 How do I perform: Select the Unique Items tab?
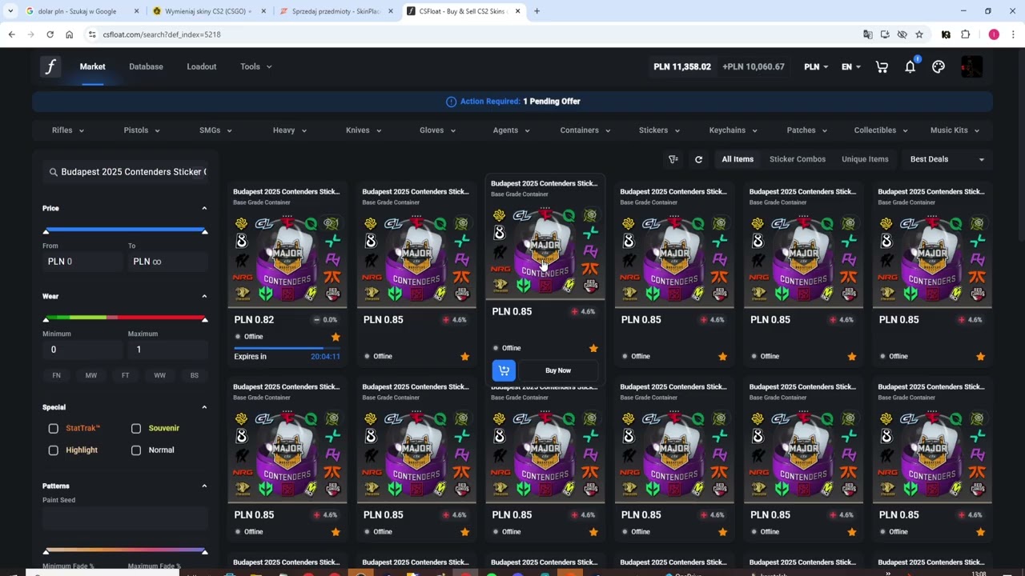(x=865, y=159)
